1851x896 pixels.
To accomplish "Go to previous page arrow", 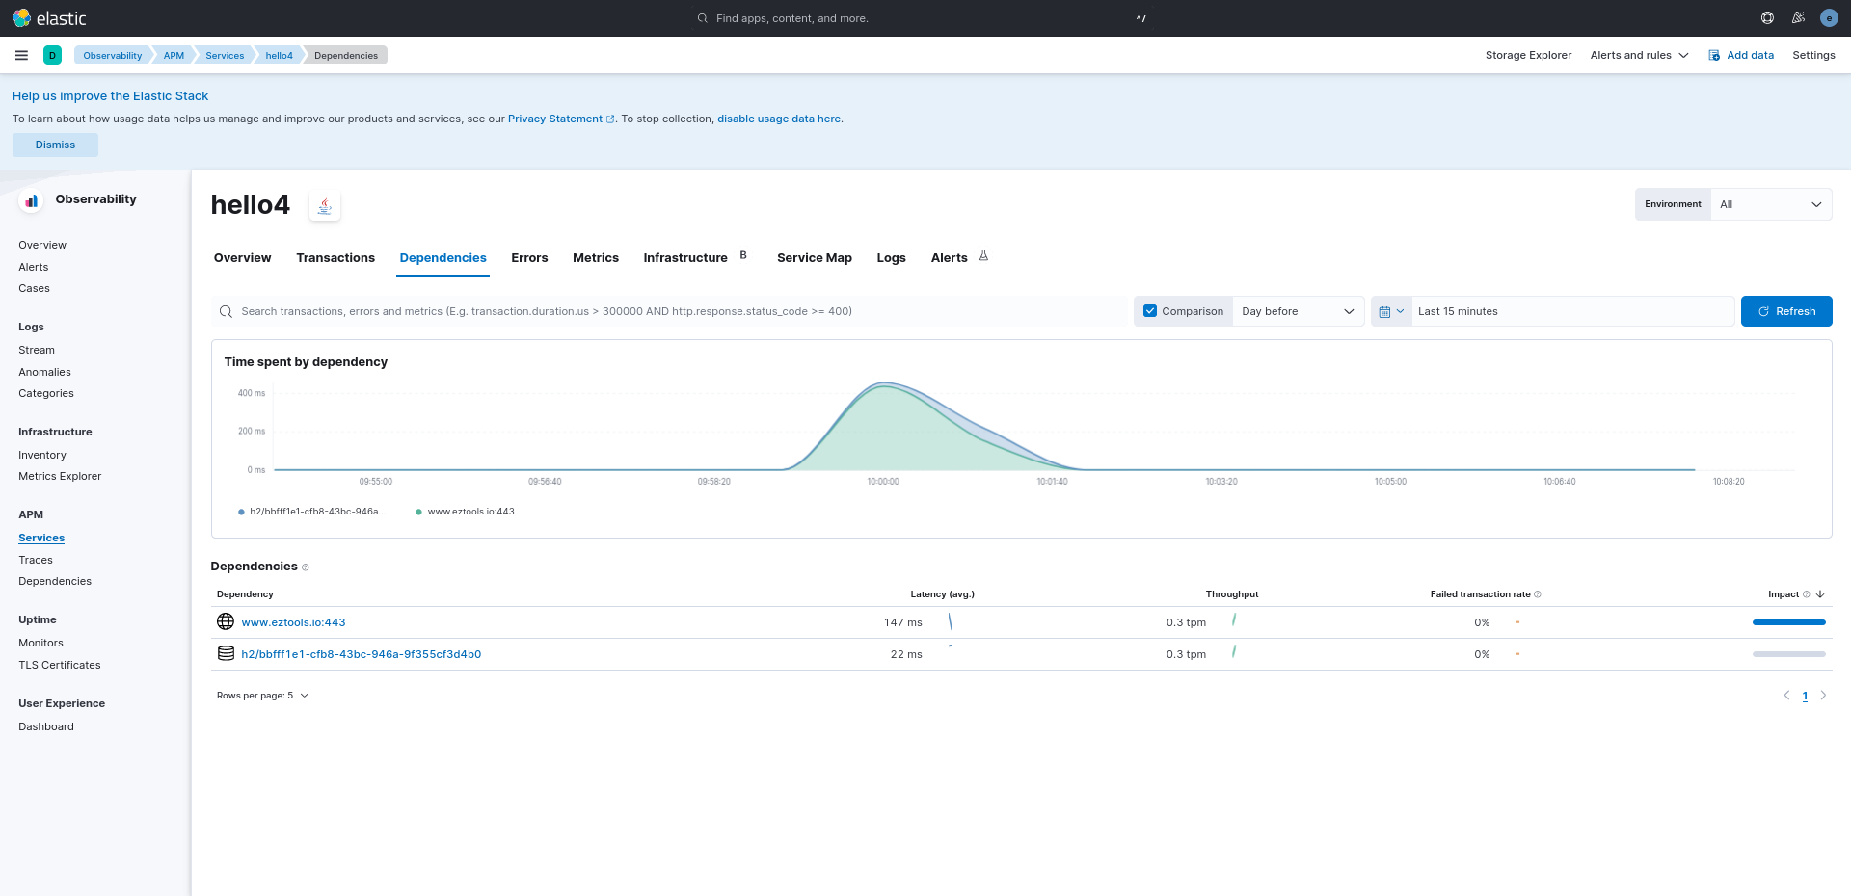I will [1786, 695].
